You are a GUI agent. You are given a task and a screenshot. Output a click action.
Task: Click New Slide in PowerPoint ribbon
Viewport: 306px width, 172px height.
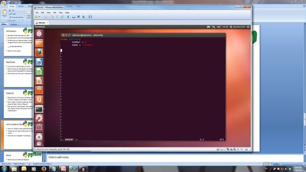coord(29,14)
